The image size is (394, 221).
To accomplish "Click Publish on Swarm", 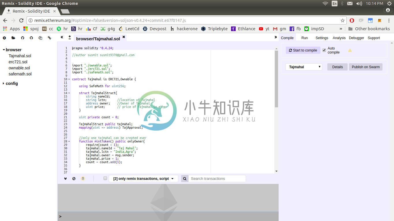I will (x=366, y=67).
